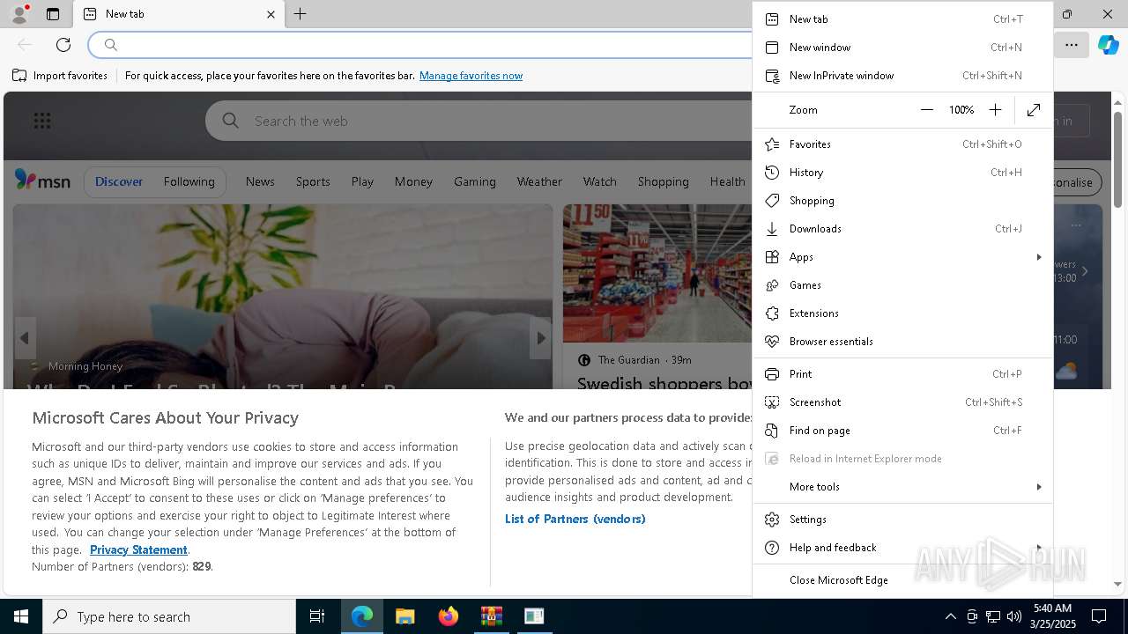Open the News category
The image size is (1128, 634).
[x=260, y=181]
